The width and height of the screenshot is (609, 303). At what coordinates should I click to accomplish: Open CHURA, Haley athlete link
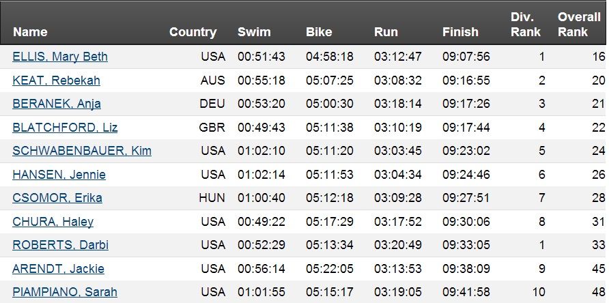[x=53, y=221]
